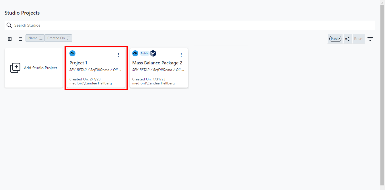Click CH avatar on Project 1 card
Viewport: 385px width, 190px height.
72,54
